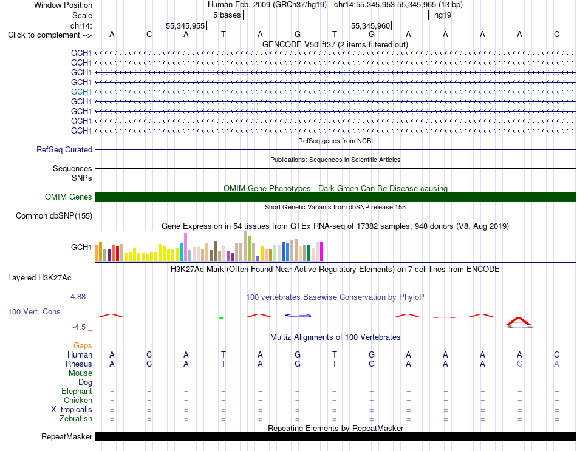This screenshot has width=577, height=451.
Task: Click the orange Gaps label
Action: [83, 345]
